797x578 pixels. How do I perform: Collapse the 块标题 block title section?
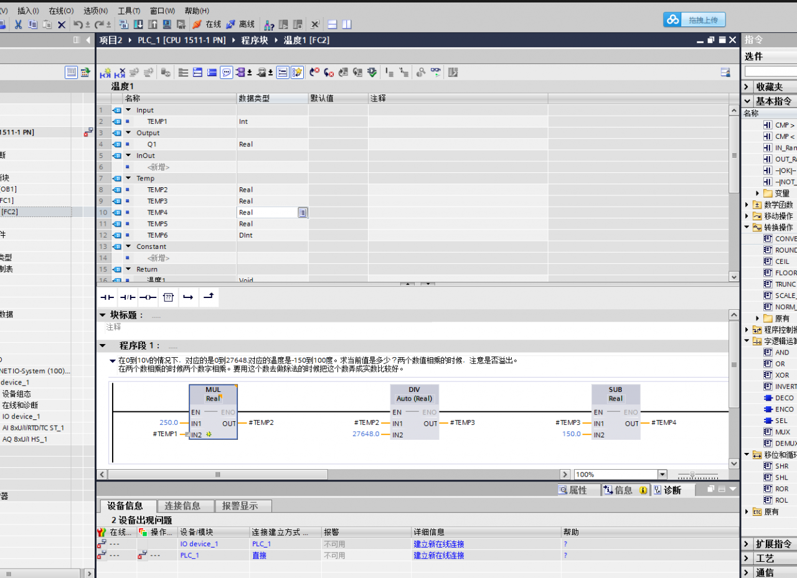[103, 315]
